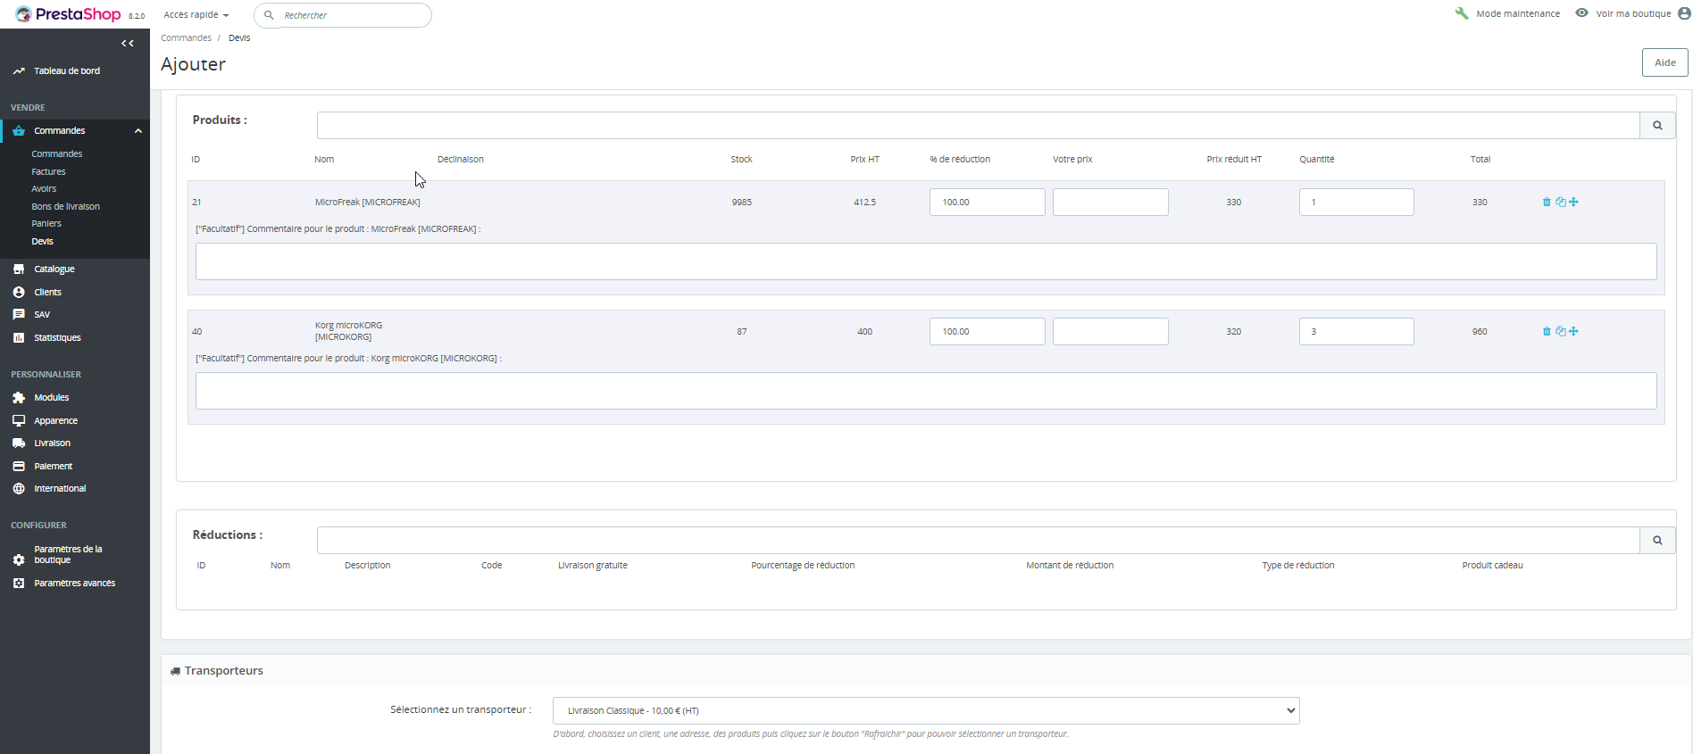Click the MicroFreak comment text field
1693x754 pixels.
tap(925, 261)
